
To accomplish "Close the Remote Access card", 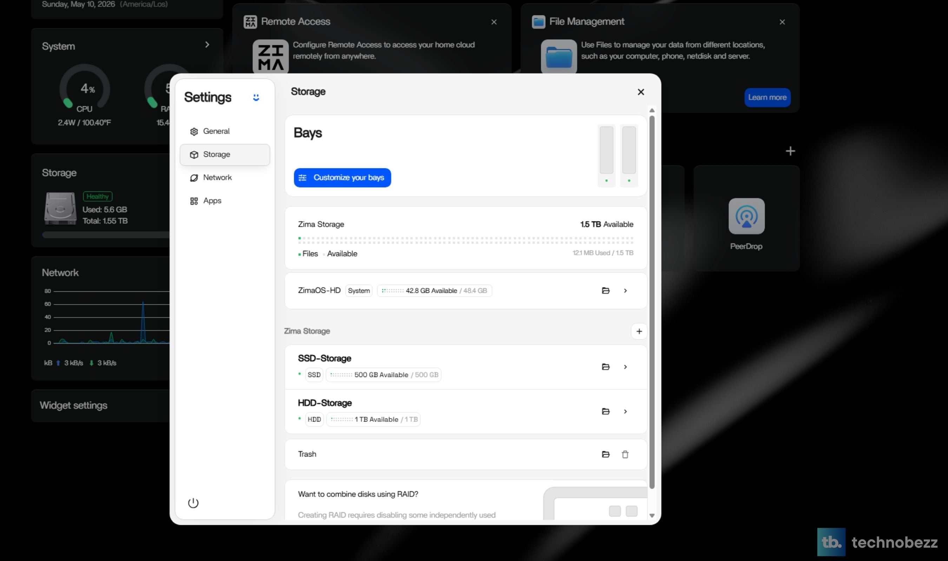I will point(494,22).
